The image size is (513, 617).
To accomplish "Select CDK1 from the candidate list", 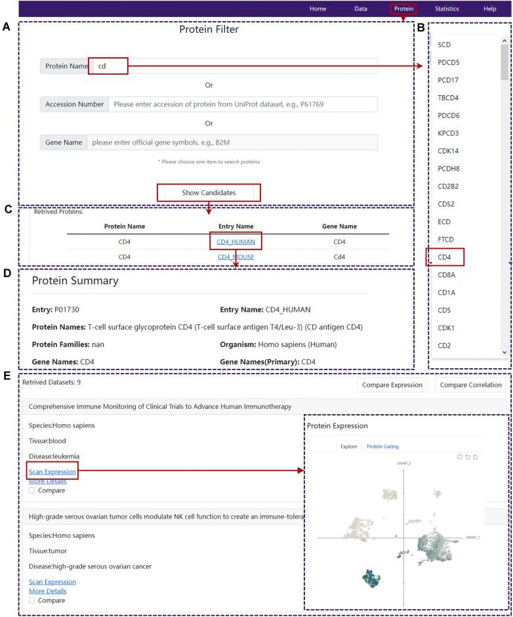I will 446,328.
